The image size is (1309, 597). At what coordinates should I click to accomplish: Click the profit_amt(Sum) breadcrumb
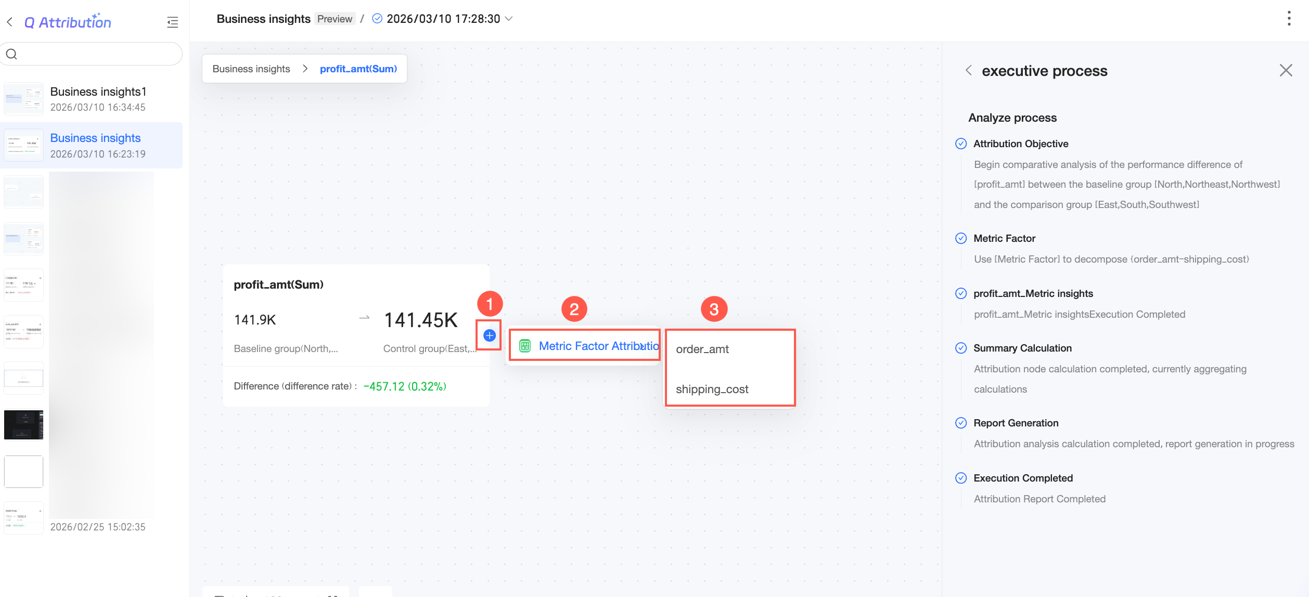click(x=358, y=69)
